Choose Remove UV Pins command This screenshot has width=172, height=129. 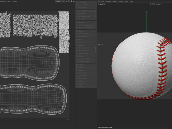(x=86, y=5)
